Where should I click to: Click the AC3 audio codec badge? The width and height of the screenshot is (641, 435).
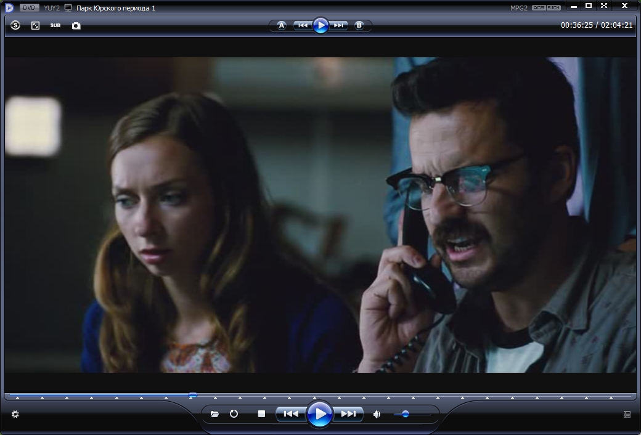point(539,8)
